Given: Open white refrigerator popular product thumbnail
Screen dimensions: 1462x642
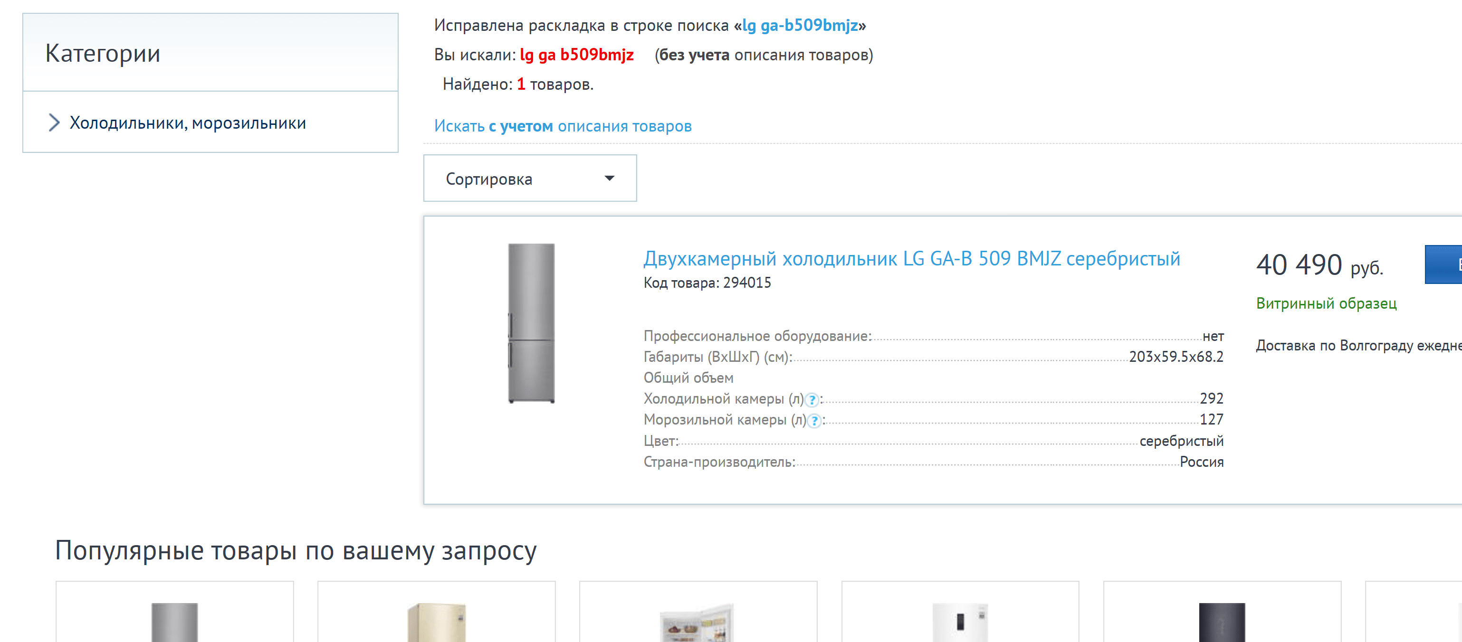Looking at the screenshot, I should [960, 622].
